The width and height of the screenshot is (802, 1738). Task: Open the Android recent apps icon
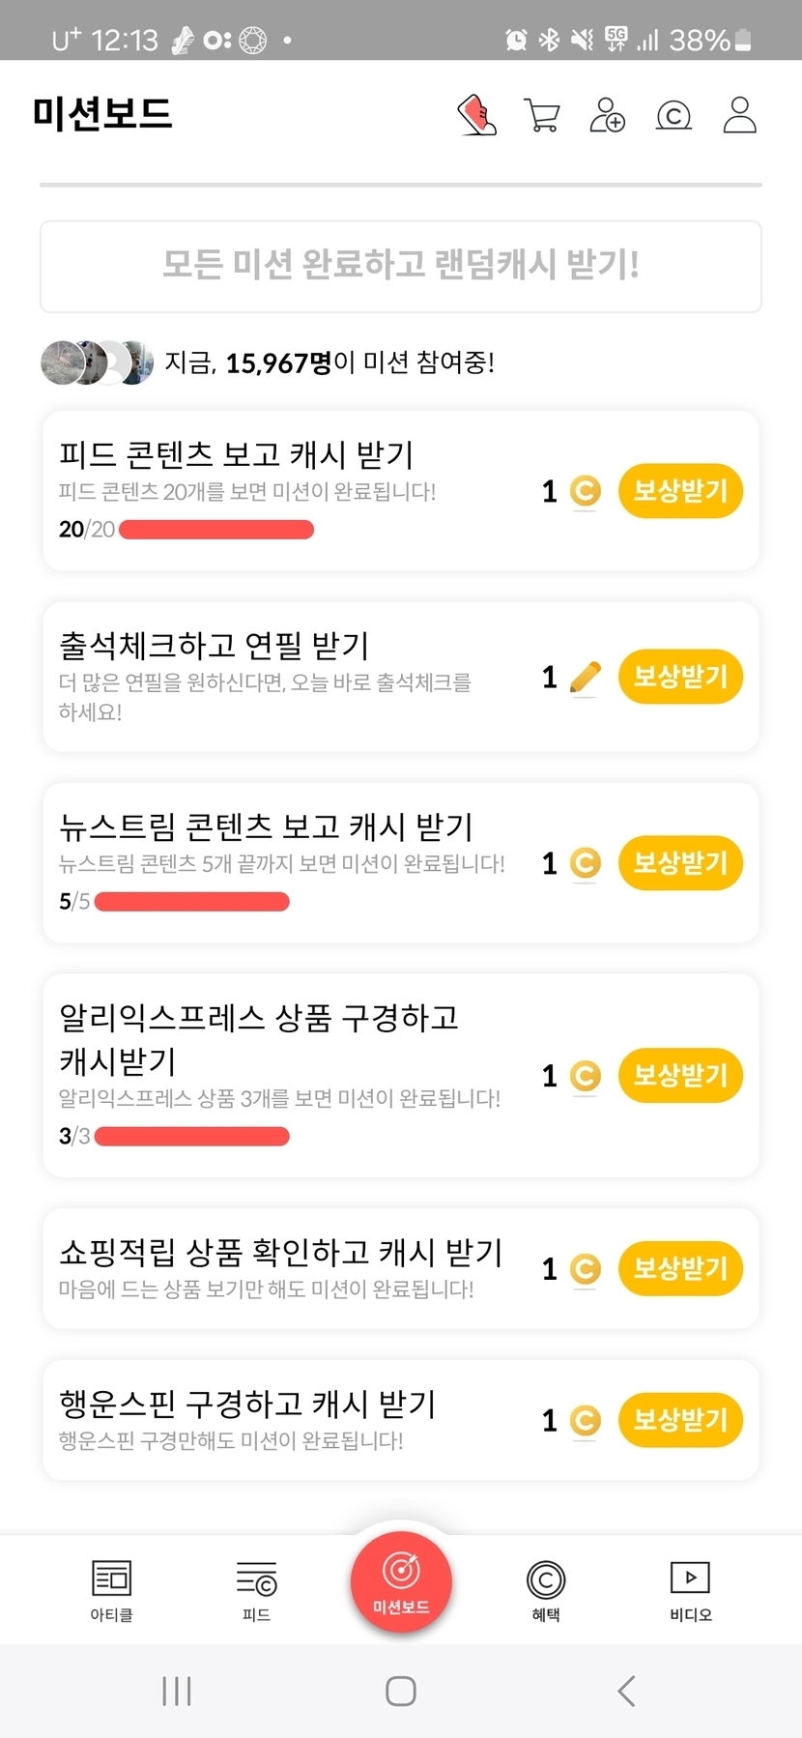177,1691
